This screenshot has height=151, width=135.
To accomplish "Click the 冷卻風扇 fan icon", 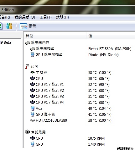I will (x=27, y=132).
